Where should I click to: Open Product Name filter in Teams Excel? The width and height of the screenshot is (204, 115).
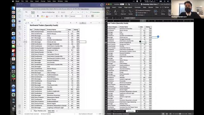point(67,30)
